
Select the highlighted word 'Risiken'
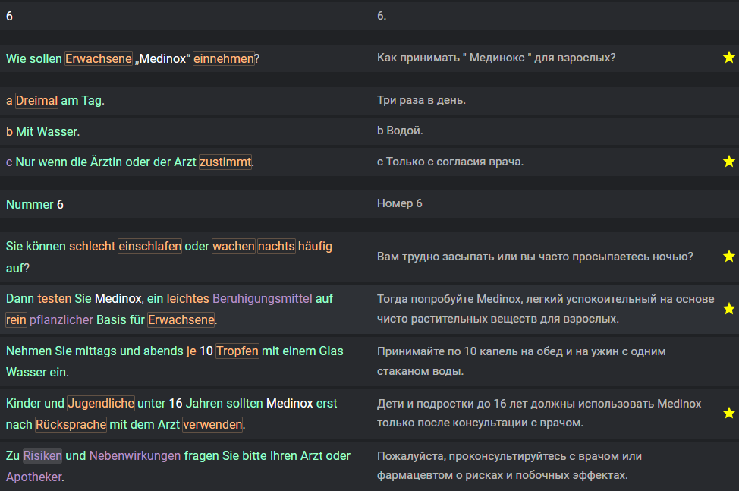click(x=42, y=455)
